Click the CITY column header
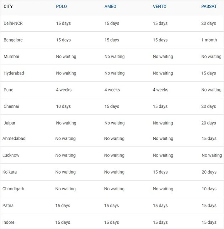This screenshot has height=229, width=224. [x=8, y=6]
